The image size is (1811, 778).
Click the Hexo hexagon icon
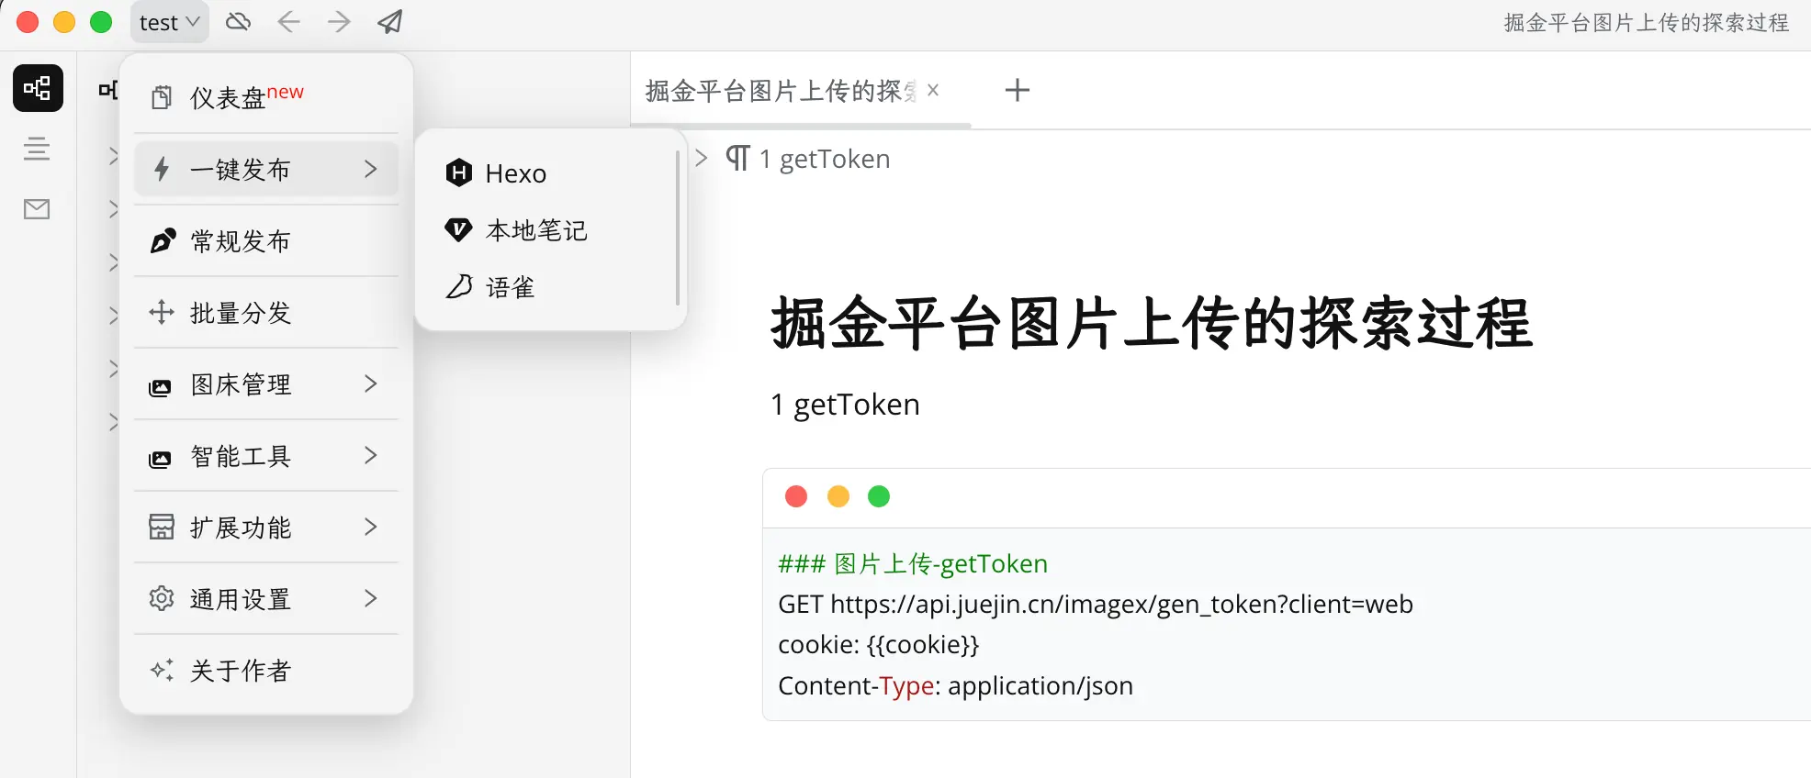[458, 172]
